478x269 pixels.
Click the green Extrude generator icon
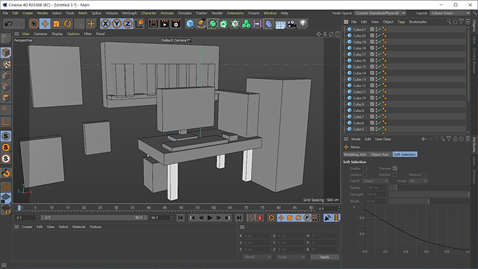224,24
